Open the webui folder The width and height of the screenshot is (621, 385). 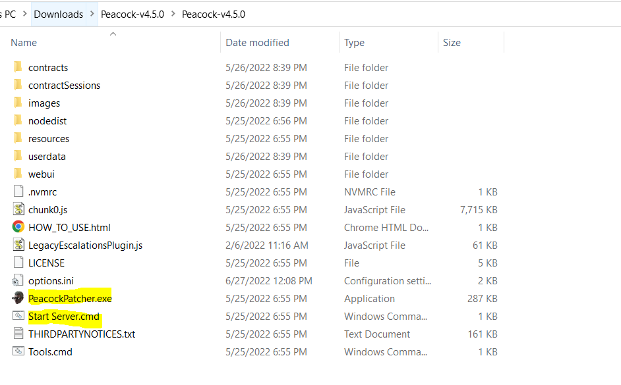point(19,174)
